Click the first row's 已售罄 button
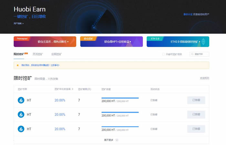This screenshot has width=226, height=145. coord(196,100)
